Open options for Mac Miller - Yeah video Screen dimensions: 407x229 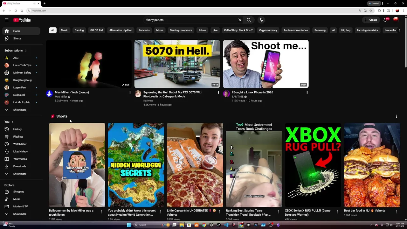(x=130, y=93)
